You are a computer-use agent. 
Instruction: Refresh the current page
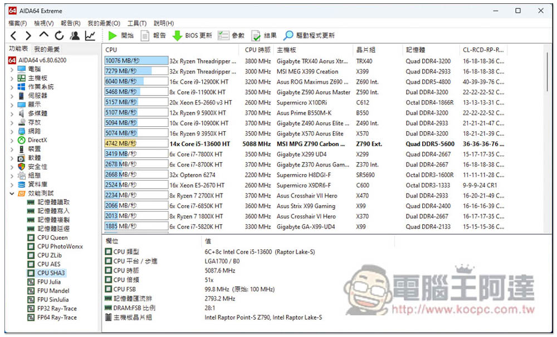pos(59,36)
